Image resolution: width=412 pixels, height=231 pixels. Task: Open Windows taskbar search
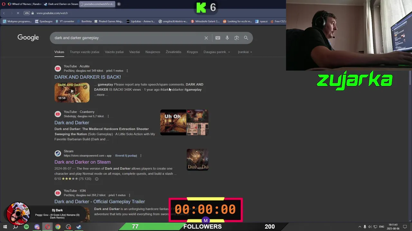(x=15, y=227)
